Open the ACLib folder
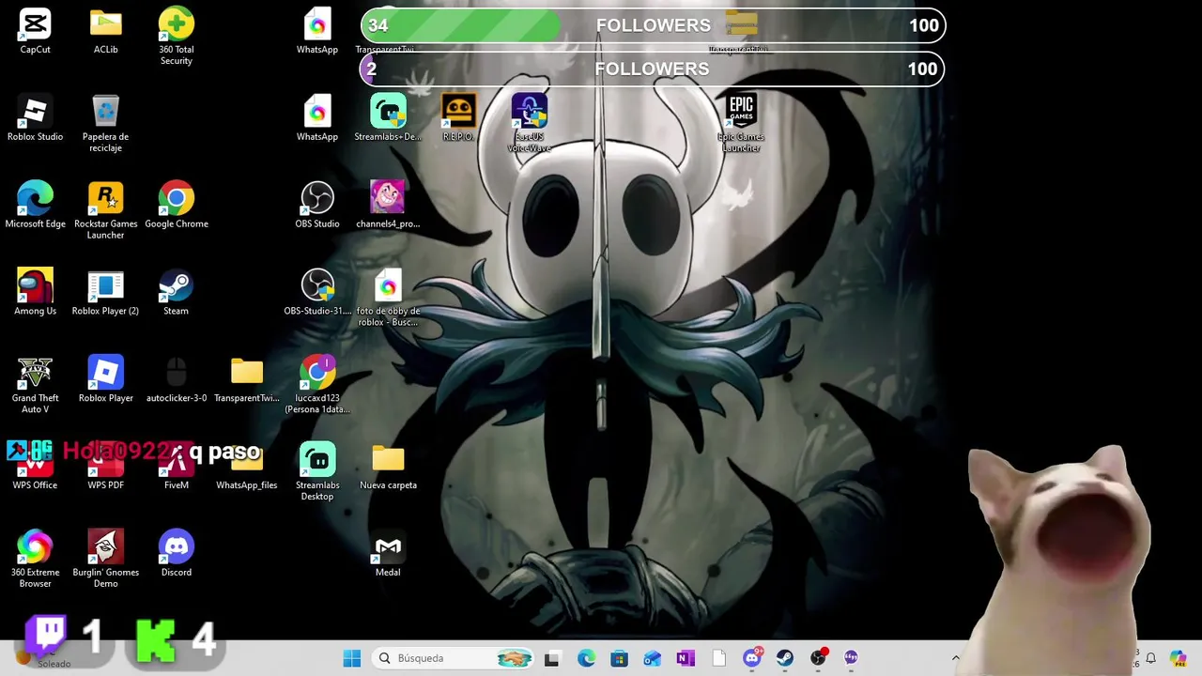 point(105,31)
